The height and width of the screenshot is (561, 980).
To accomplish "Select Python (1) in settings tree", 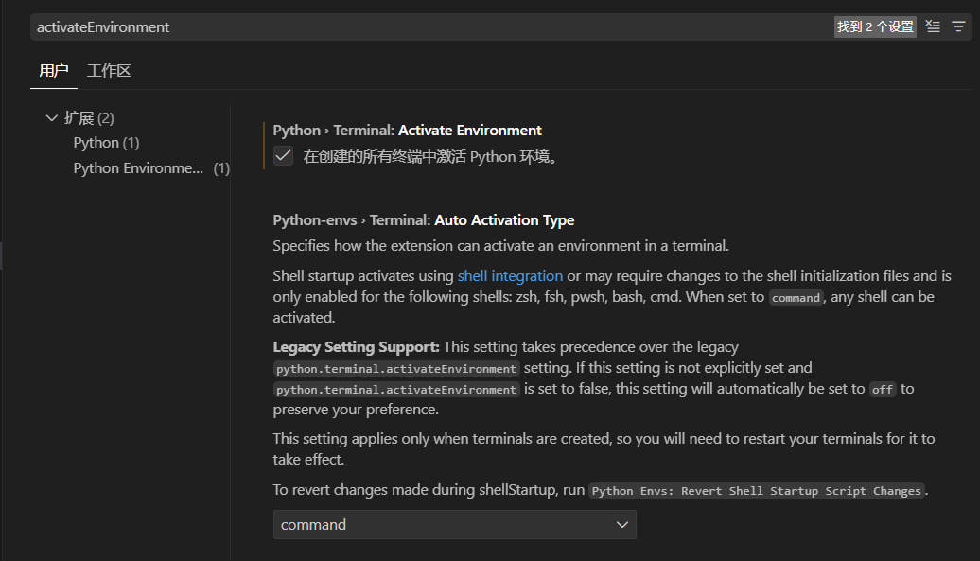I will pyautogui.click(x=106, y=143).
